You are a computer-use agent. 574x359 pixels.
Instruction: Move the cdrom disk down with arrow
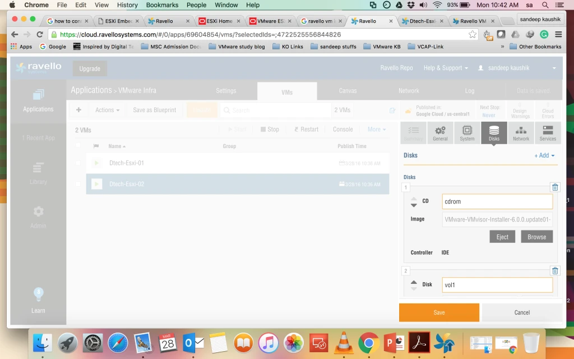[414, 205]
